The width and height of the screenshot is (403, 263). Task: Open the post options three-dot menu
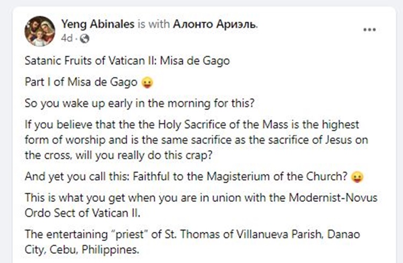click(x=370, y=30)
